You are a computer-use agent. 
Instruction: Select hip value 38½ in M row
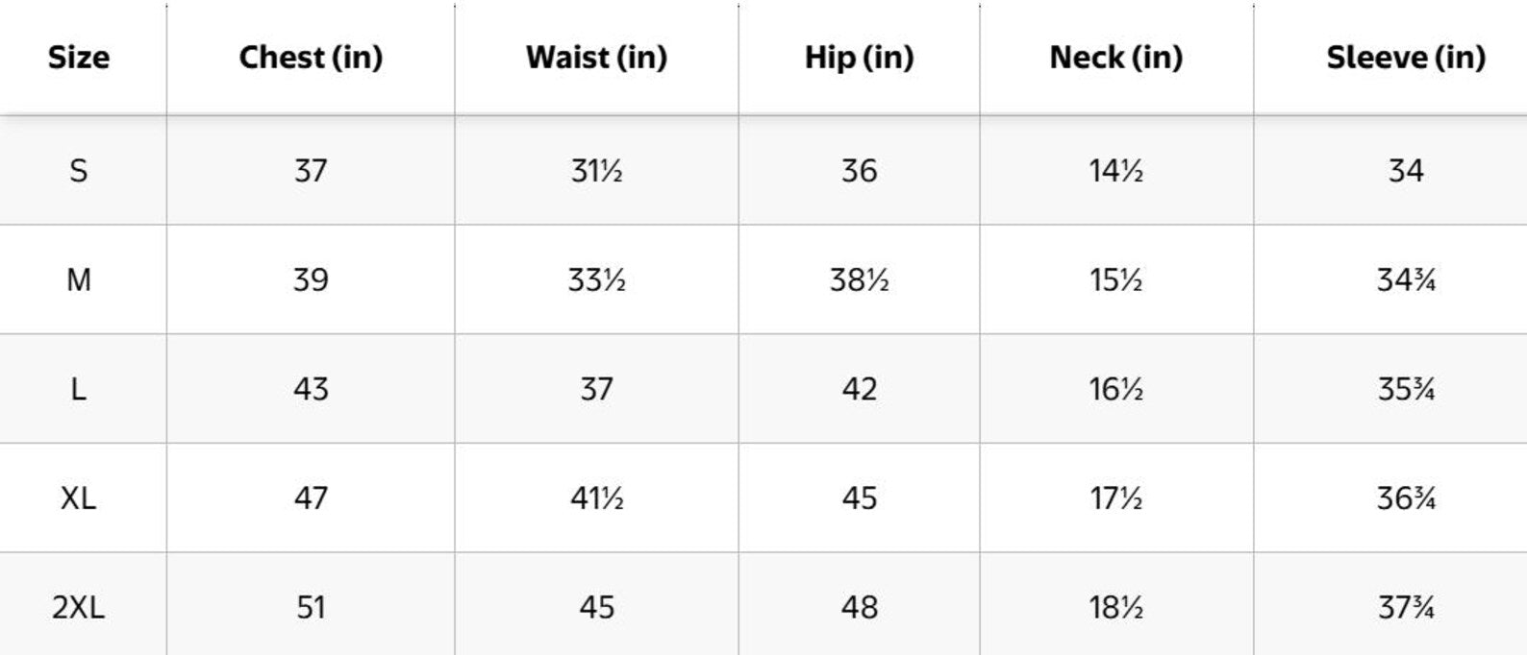point(859,280)
